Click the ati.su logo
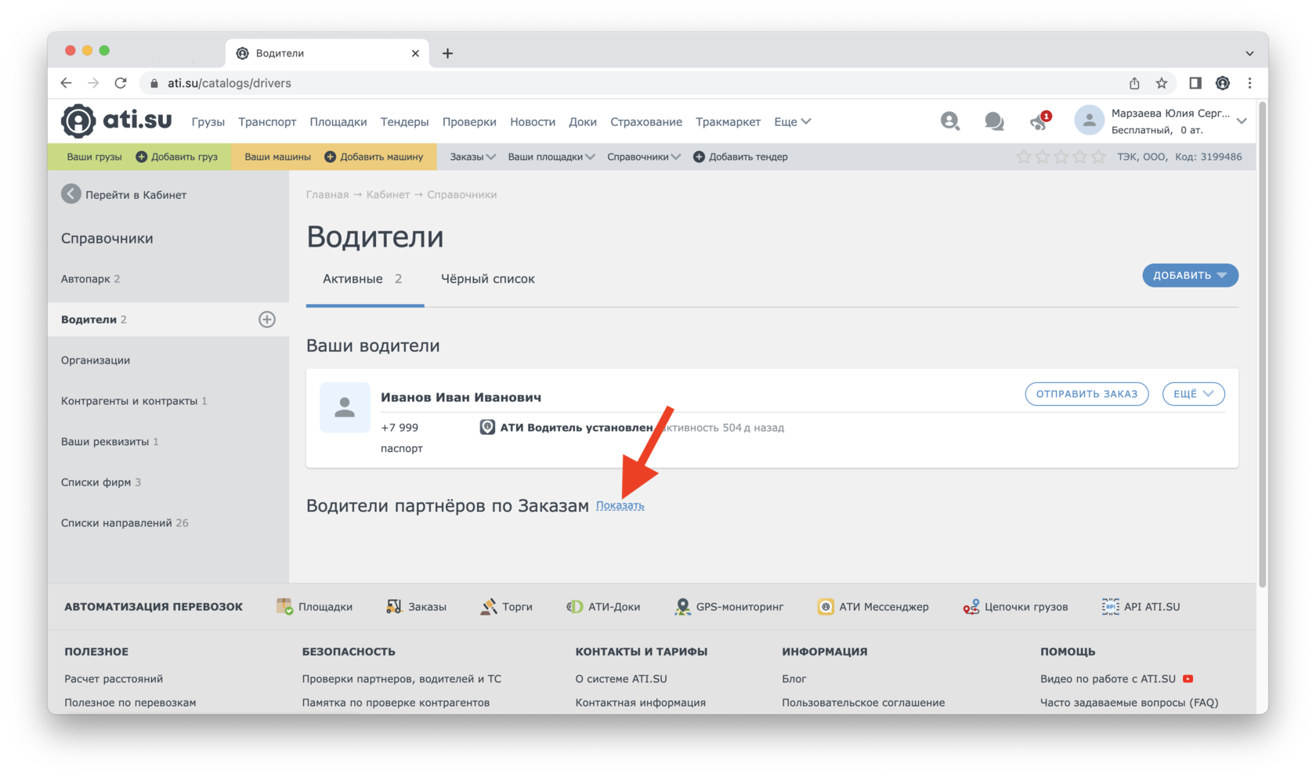The image size is (1316, 777). tap(117, 121)
